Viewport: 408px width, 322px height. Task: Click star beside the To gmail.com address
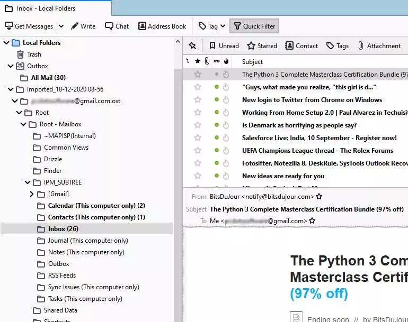click(312, 221)
